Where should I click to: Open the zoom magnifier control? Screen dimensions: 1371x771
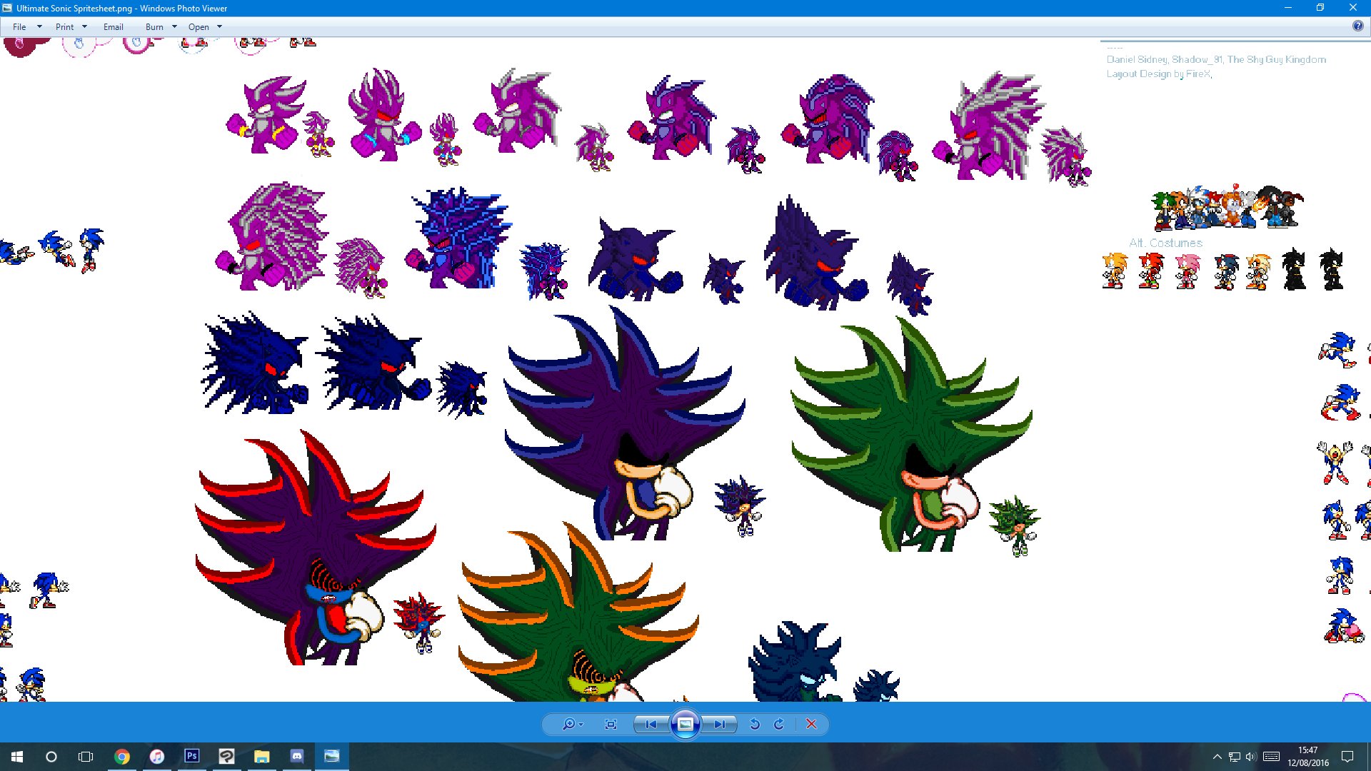pos(568,724)
